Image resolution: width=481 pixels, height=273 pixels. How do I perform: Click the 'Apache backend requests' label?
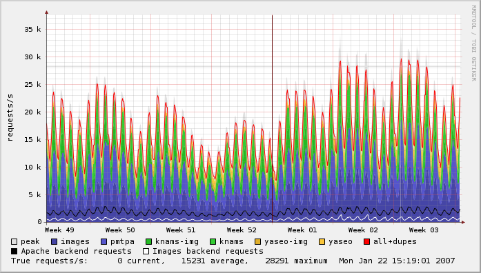click(x=77, y=251)
